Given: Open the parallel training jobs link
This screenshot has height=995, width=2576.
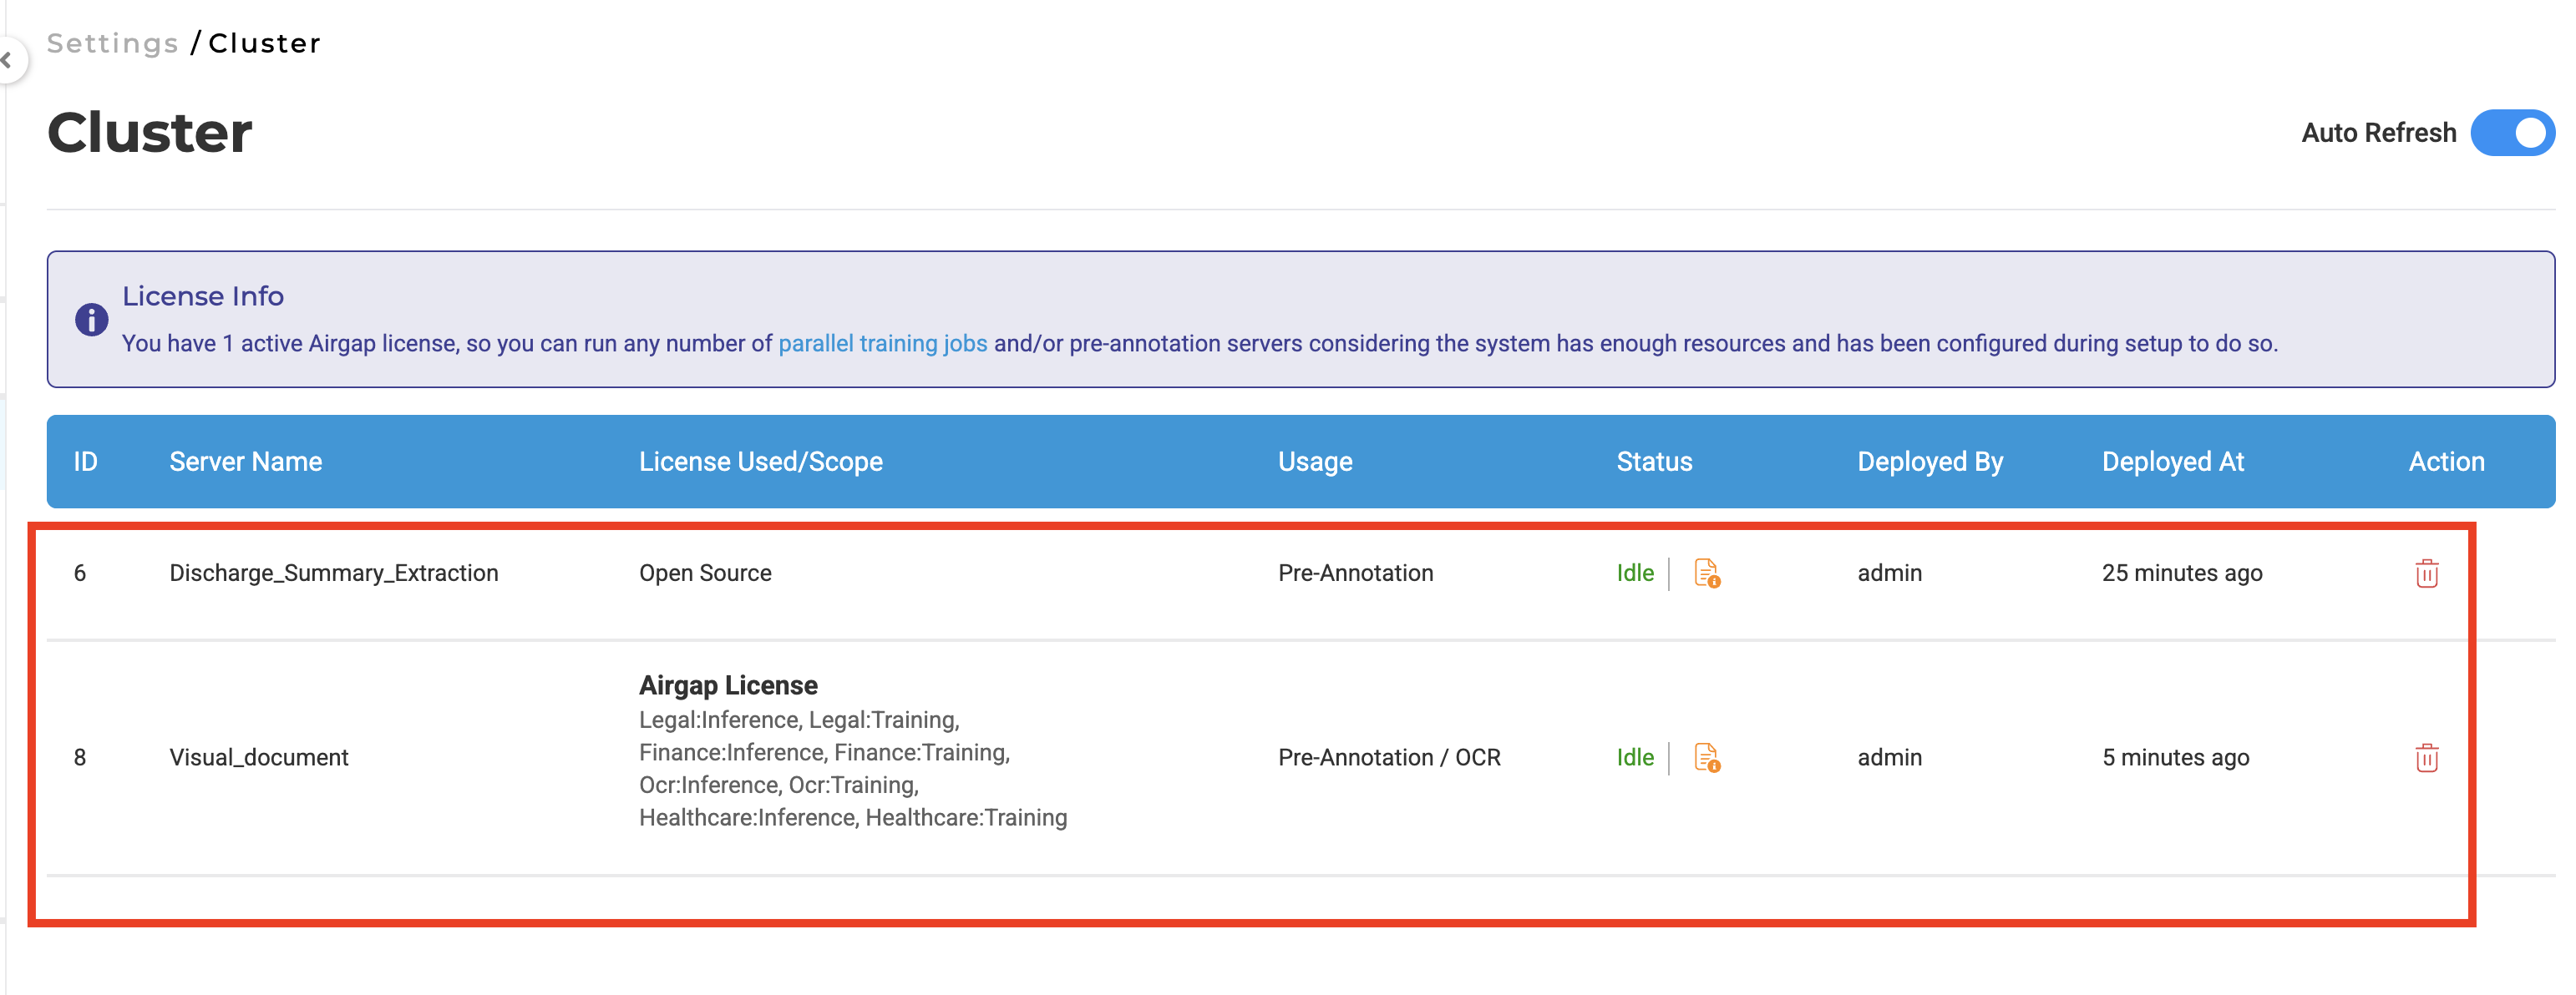Looking at the screenshot, I should coord(882,342).
